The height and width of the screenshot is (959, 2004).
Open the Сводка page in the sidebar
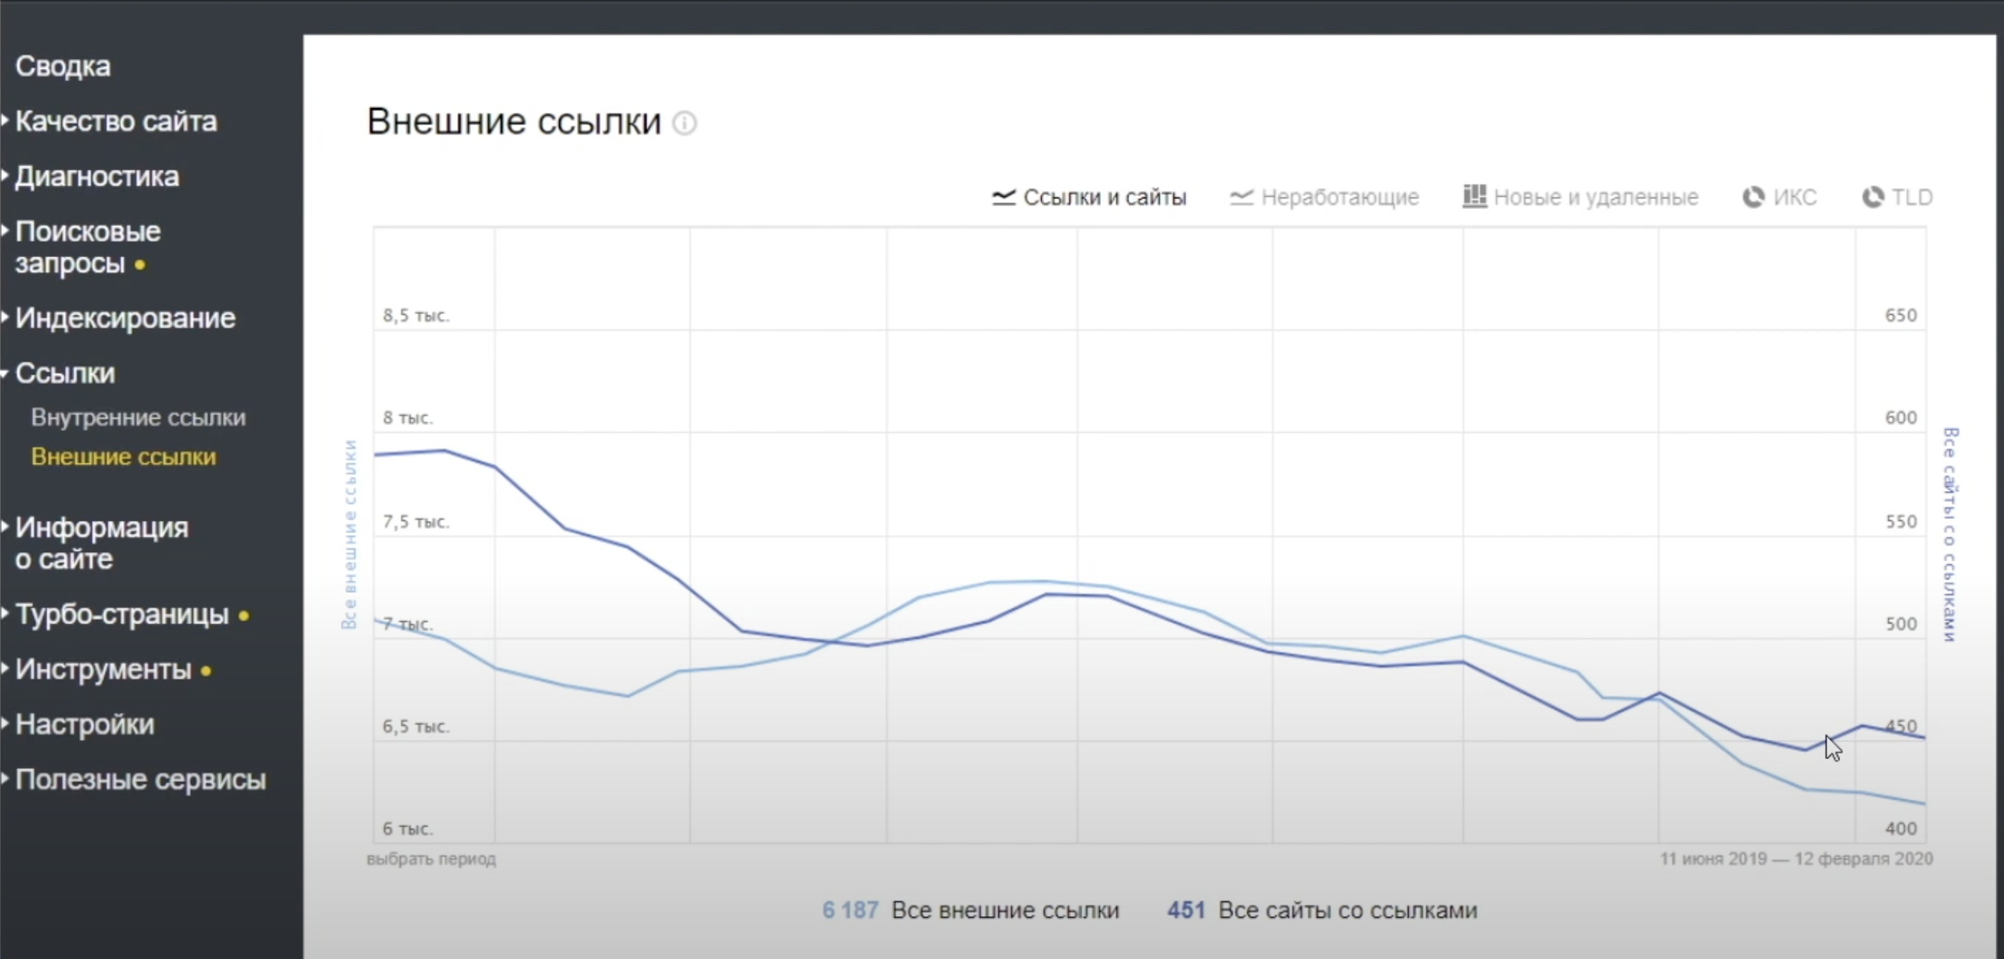point(63,67)
